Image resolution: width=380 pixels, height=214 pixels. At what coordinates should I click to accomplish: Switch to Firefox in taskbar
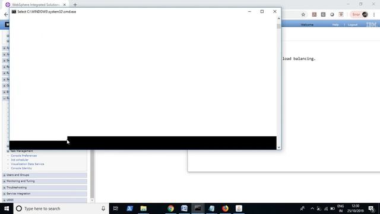[225, 209]
